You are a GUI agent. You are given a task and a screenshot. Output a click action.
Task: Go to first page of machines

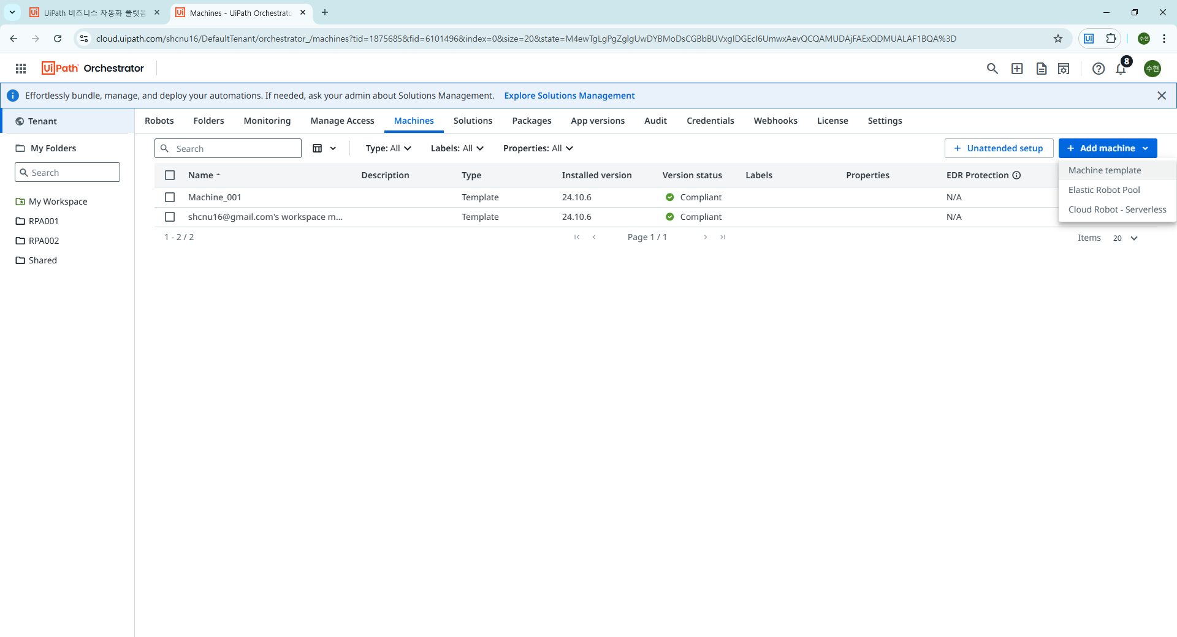pyautogui.click(x=577, y=237)
